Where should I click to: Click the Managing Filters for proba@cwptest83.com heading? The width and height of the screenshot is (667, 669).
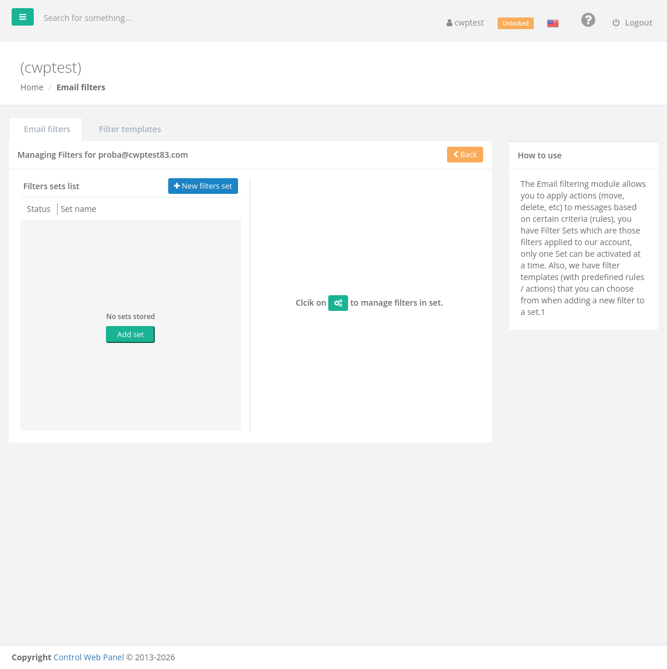click(x=103, y=155)
